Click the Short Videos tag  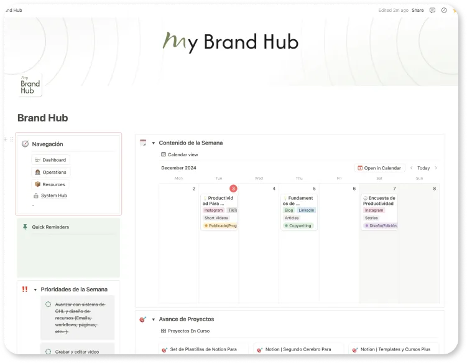[216, 218]
